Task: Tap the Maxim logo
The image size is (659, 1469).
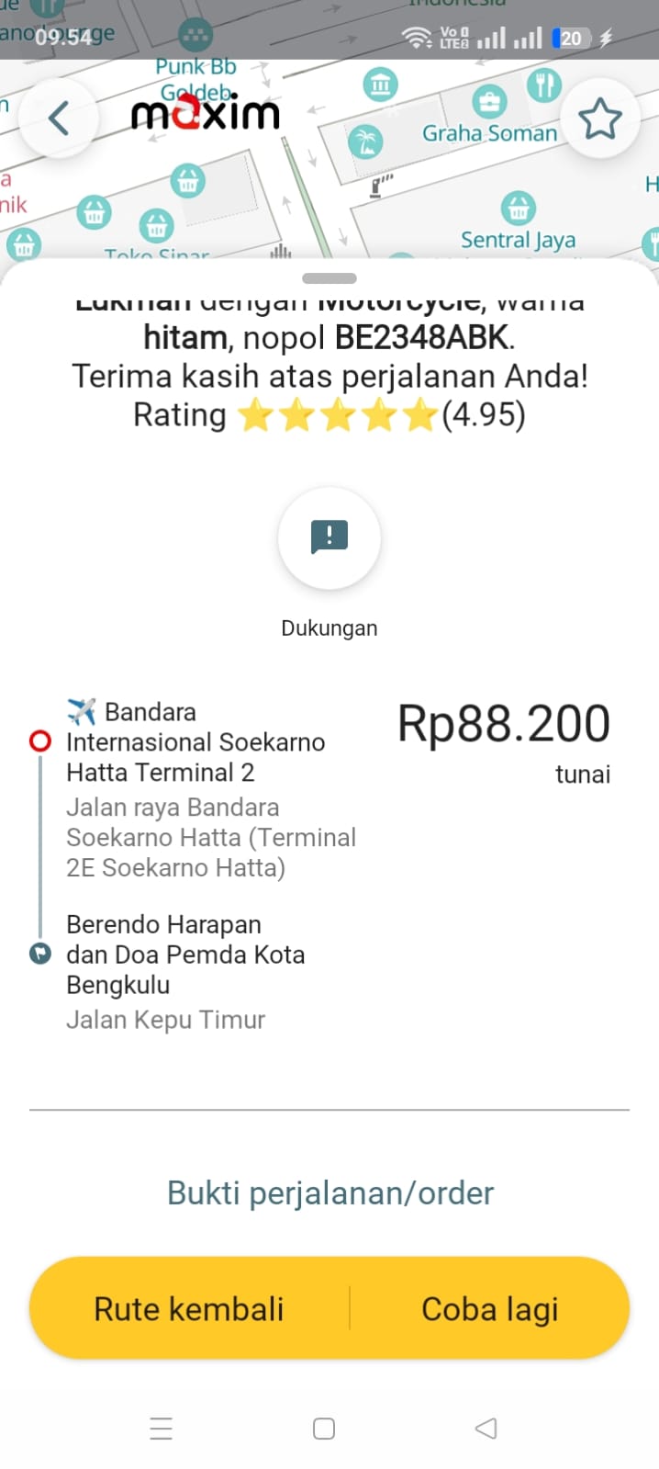Action: pyautogui.click(x=206, y=113)
